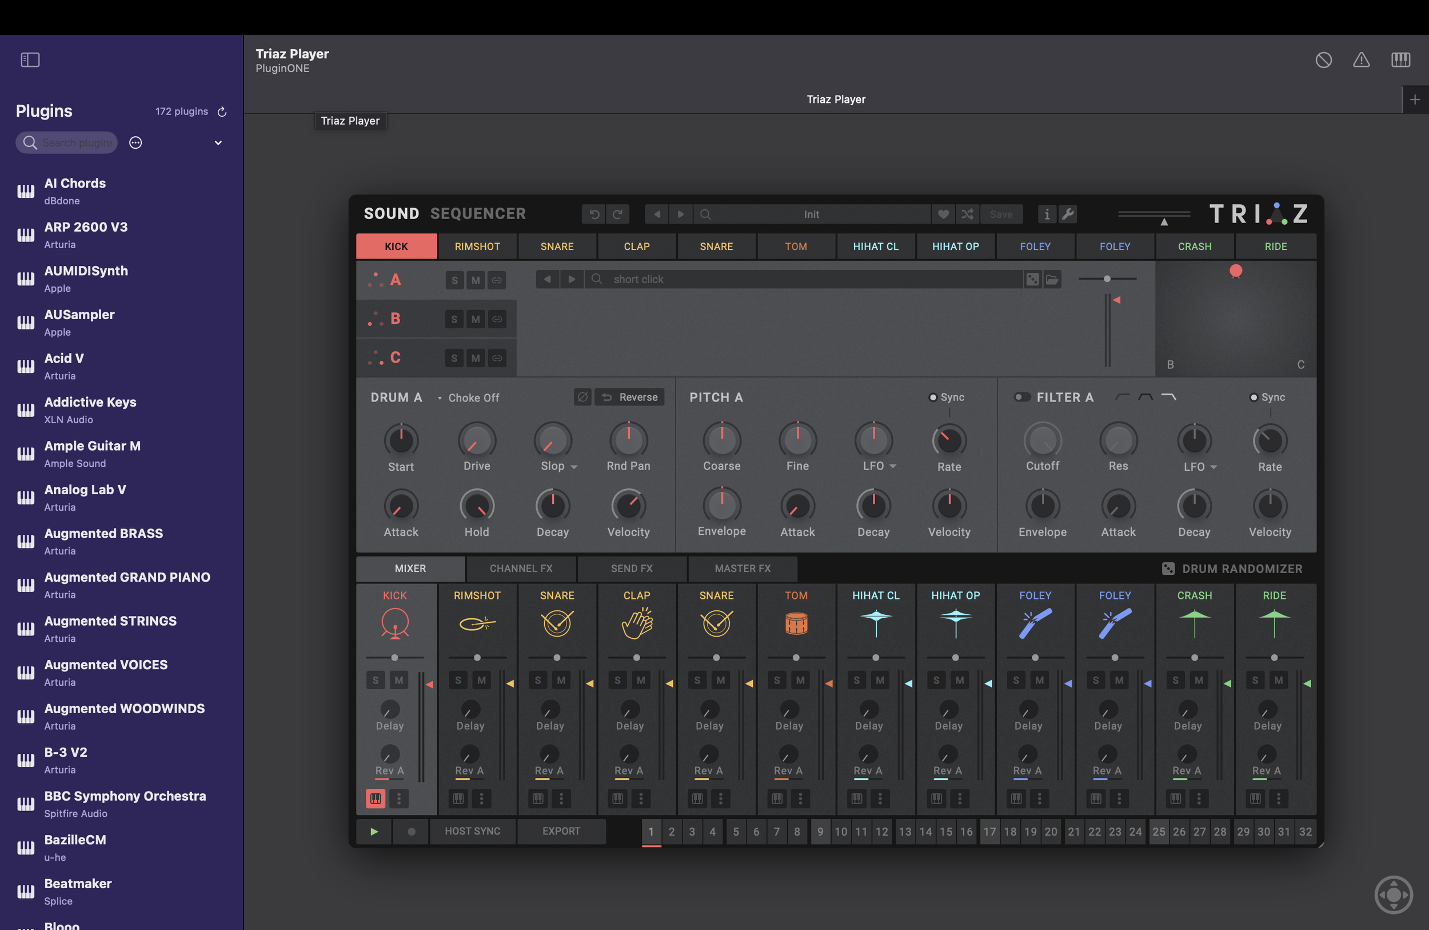The height and width of the screenshot is (930, 1429).
Task: Open the info icon in Triaz header
Action: click(x=1047, y=214)
